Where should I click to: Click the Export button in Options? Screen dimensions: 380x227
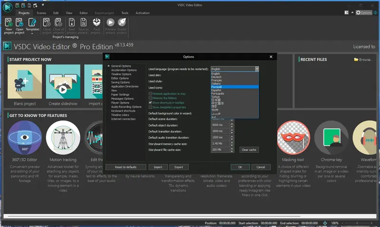coord(179,167)
